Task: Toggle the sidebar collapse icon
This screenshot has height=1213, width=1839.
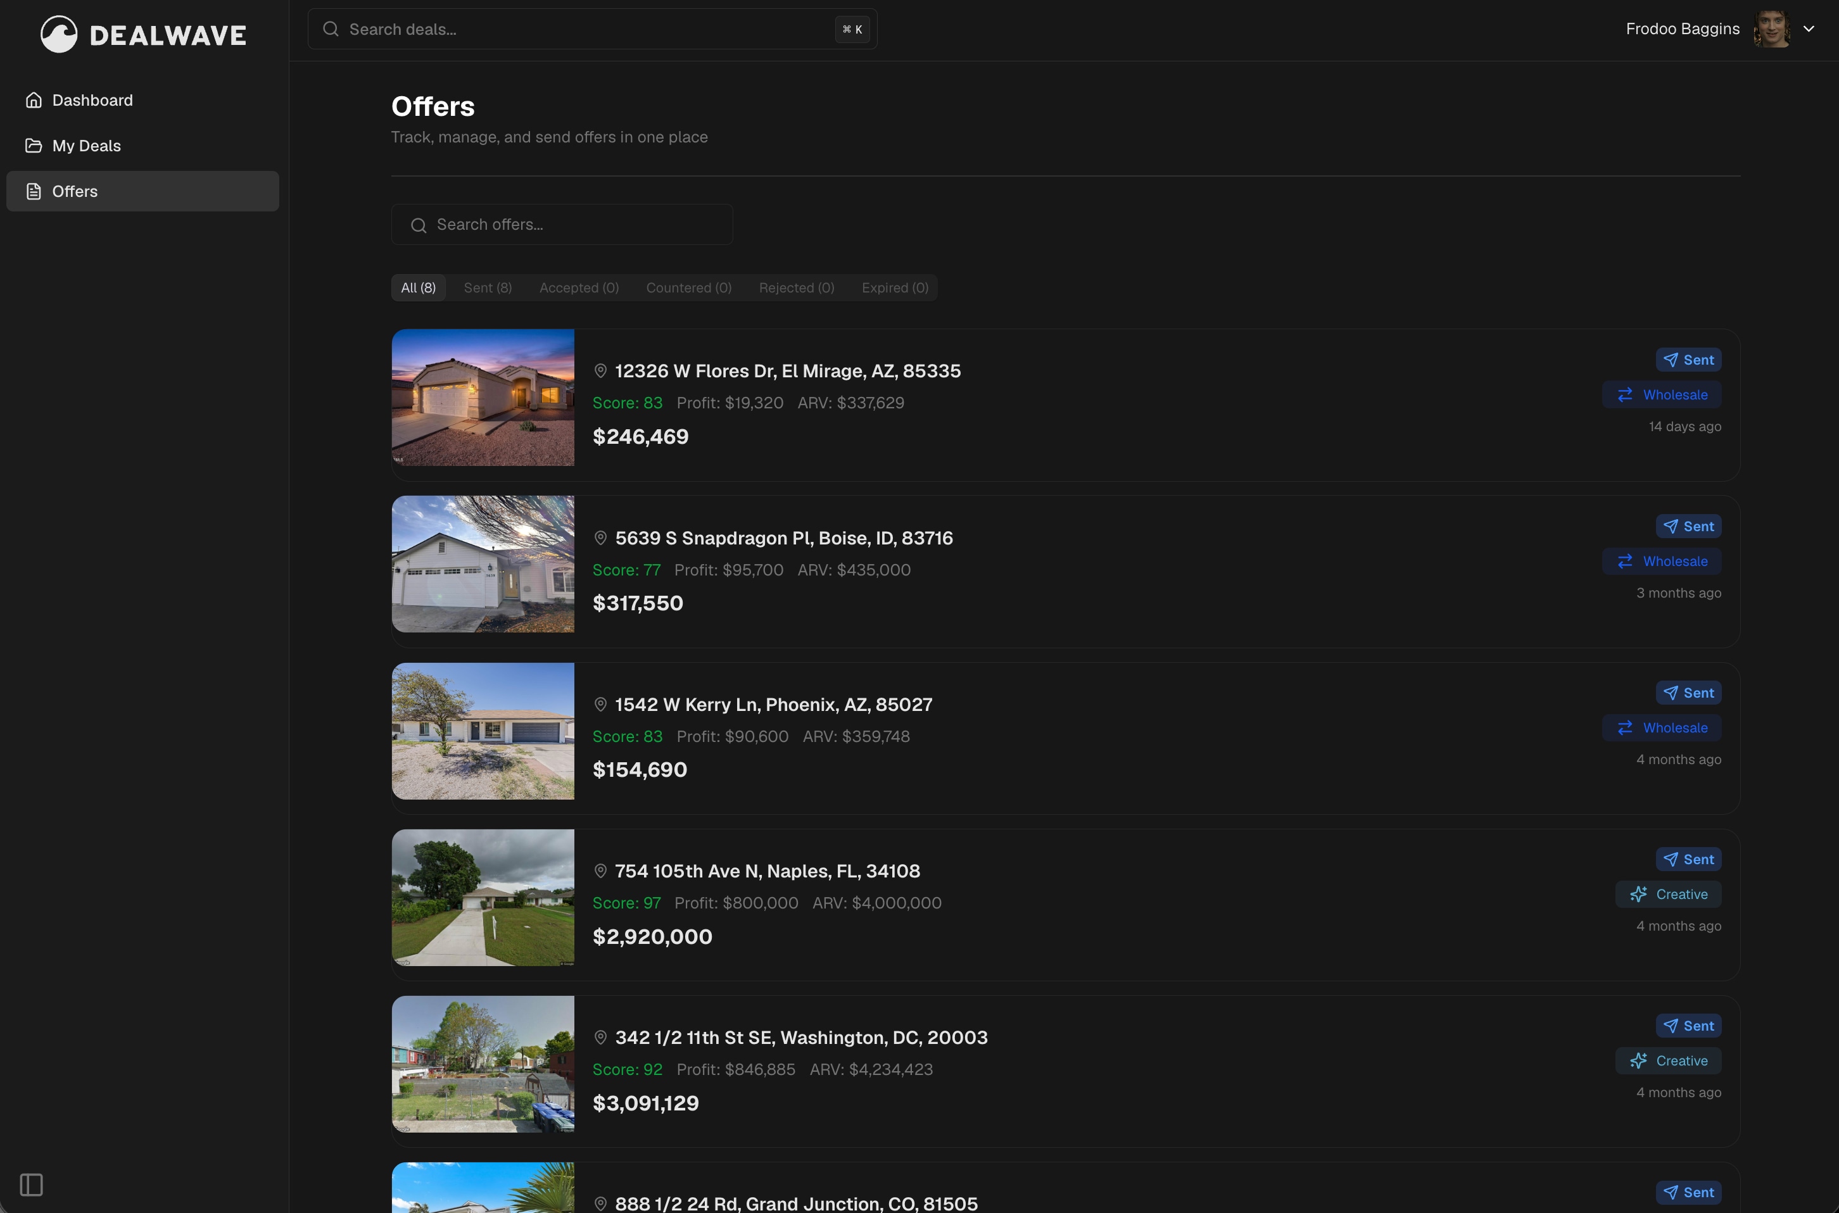Action: (x=31, y=1185)
